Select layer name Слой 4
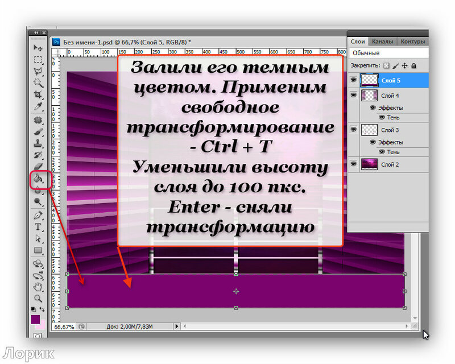This screenshot has width=455, height=364. coord(390,96)
